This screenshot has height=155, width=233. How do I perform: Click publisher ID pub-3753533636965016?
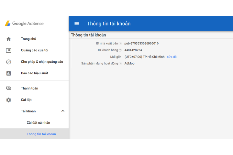point(141,44)
